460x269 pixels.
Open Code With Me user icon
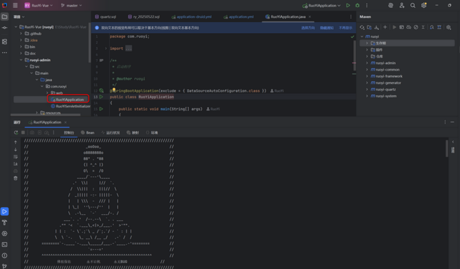coord(402,5)
